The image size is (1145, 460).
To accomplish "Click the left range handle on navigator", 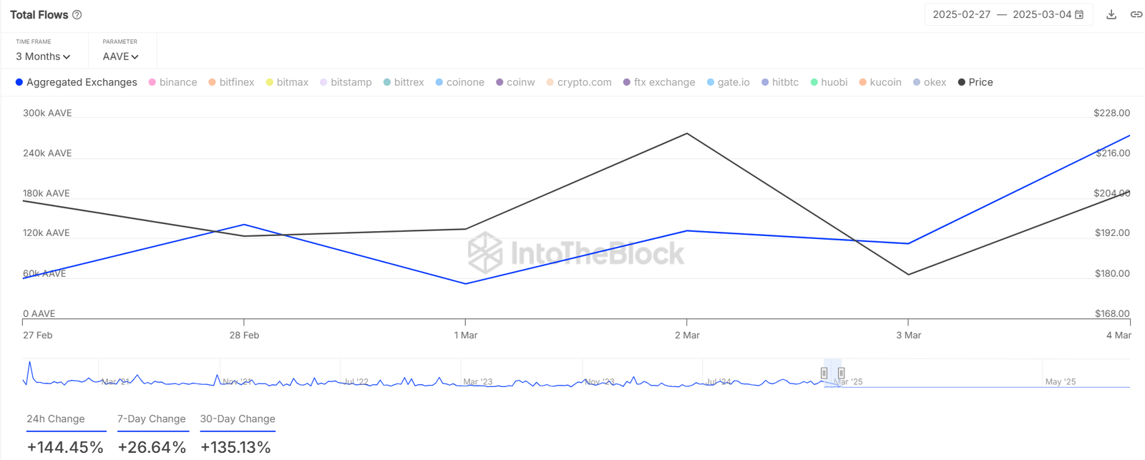I will [x=824, y=373].
